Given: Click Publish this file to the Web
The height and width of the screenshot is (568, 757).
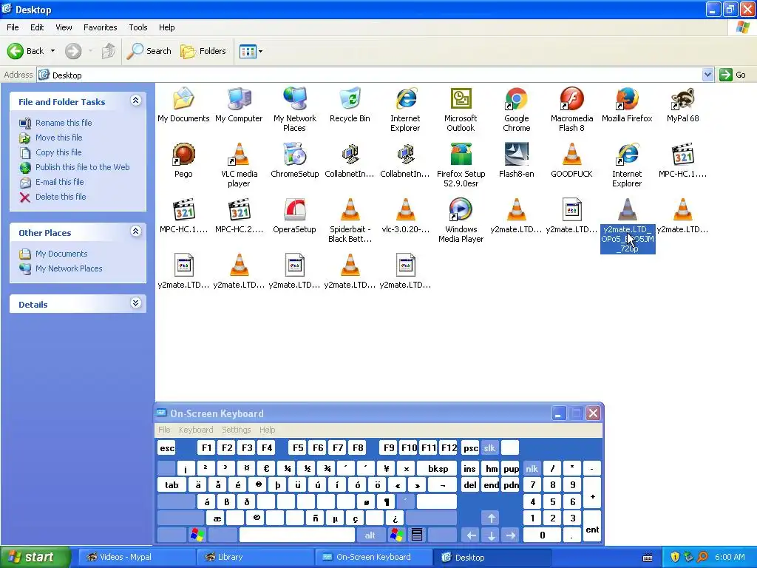Looking at the screenshot, I should [82, 167].
